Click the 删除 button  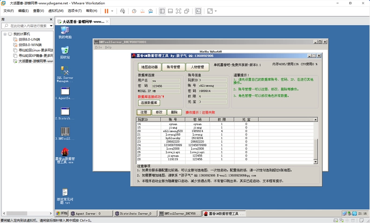point(174,112)
